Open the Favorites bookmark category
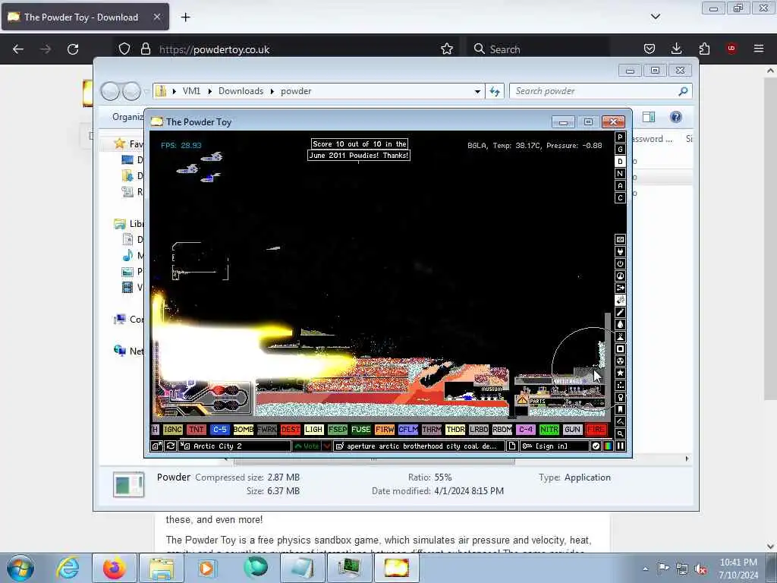777x583 pixels. (620, 409)
